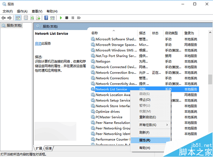Choose 重新启动(E) from the context menu
Screen dimensions: 213x157
coord(147,117)
